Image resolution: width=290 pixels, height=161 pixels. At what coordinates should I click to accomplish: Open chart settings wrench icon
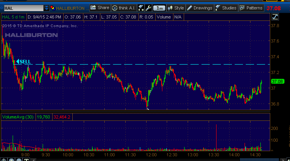coord(148,7)
